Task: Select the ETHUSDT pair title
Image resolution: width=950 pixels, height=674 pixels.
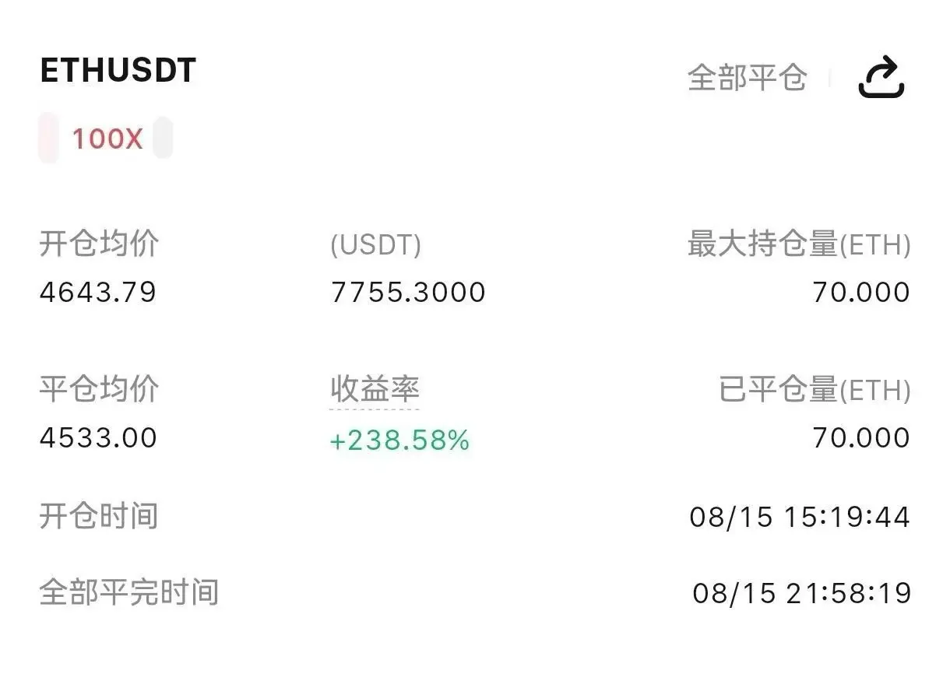Action: pos(118,71)
